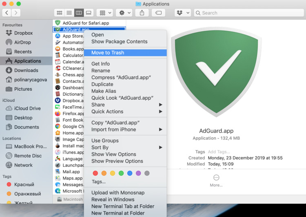Select Mail.app in the file list

coord(69,172)
